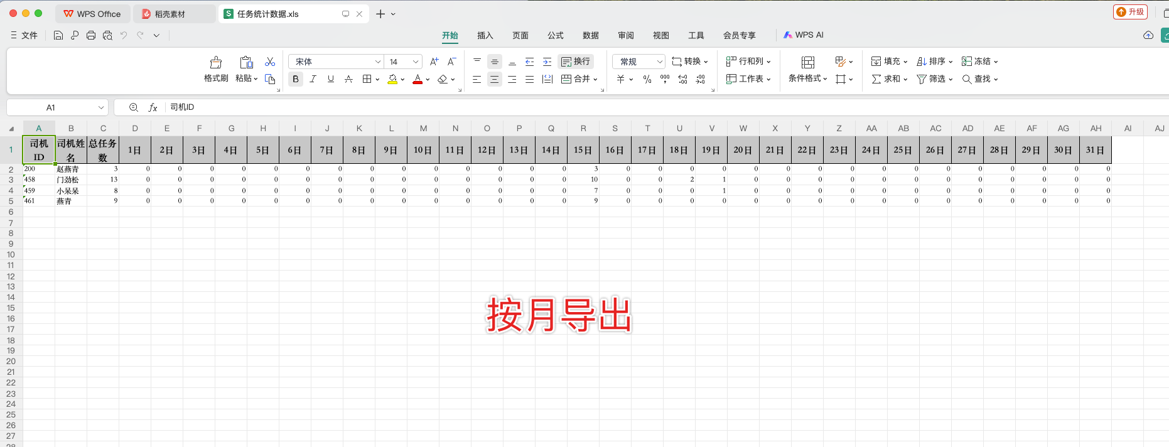Screen dimensions: 1169x447
Task: Select column R header
Action: 583,128
